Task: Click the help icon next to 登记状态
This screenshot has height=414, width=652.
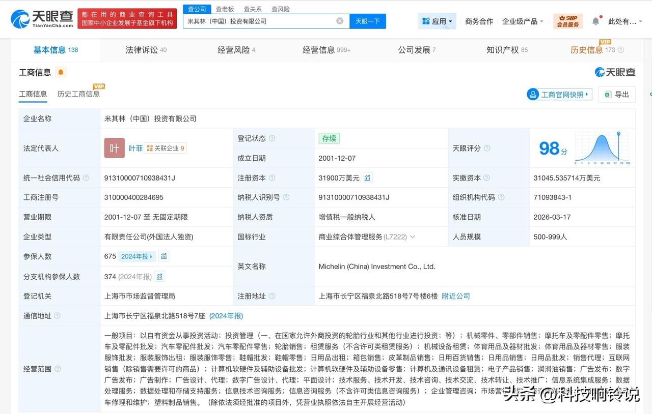Action: [272, 138]
